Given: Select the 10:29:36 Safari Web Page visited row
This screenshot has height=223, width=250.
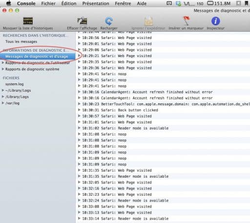Looking at the screenshot, I should click(x=163, y=68).
